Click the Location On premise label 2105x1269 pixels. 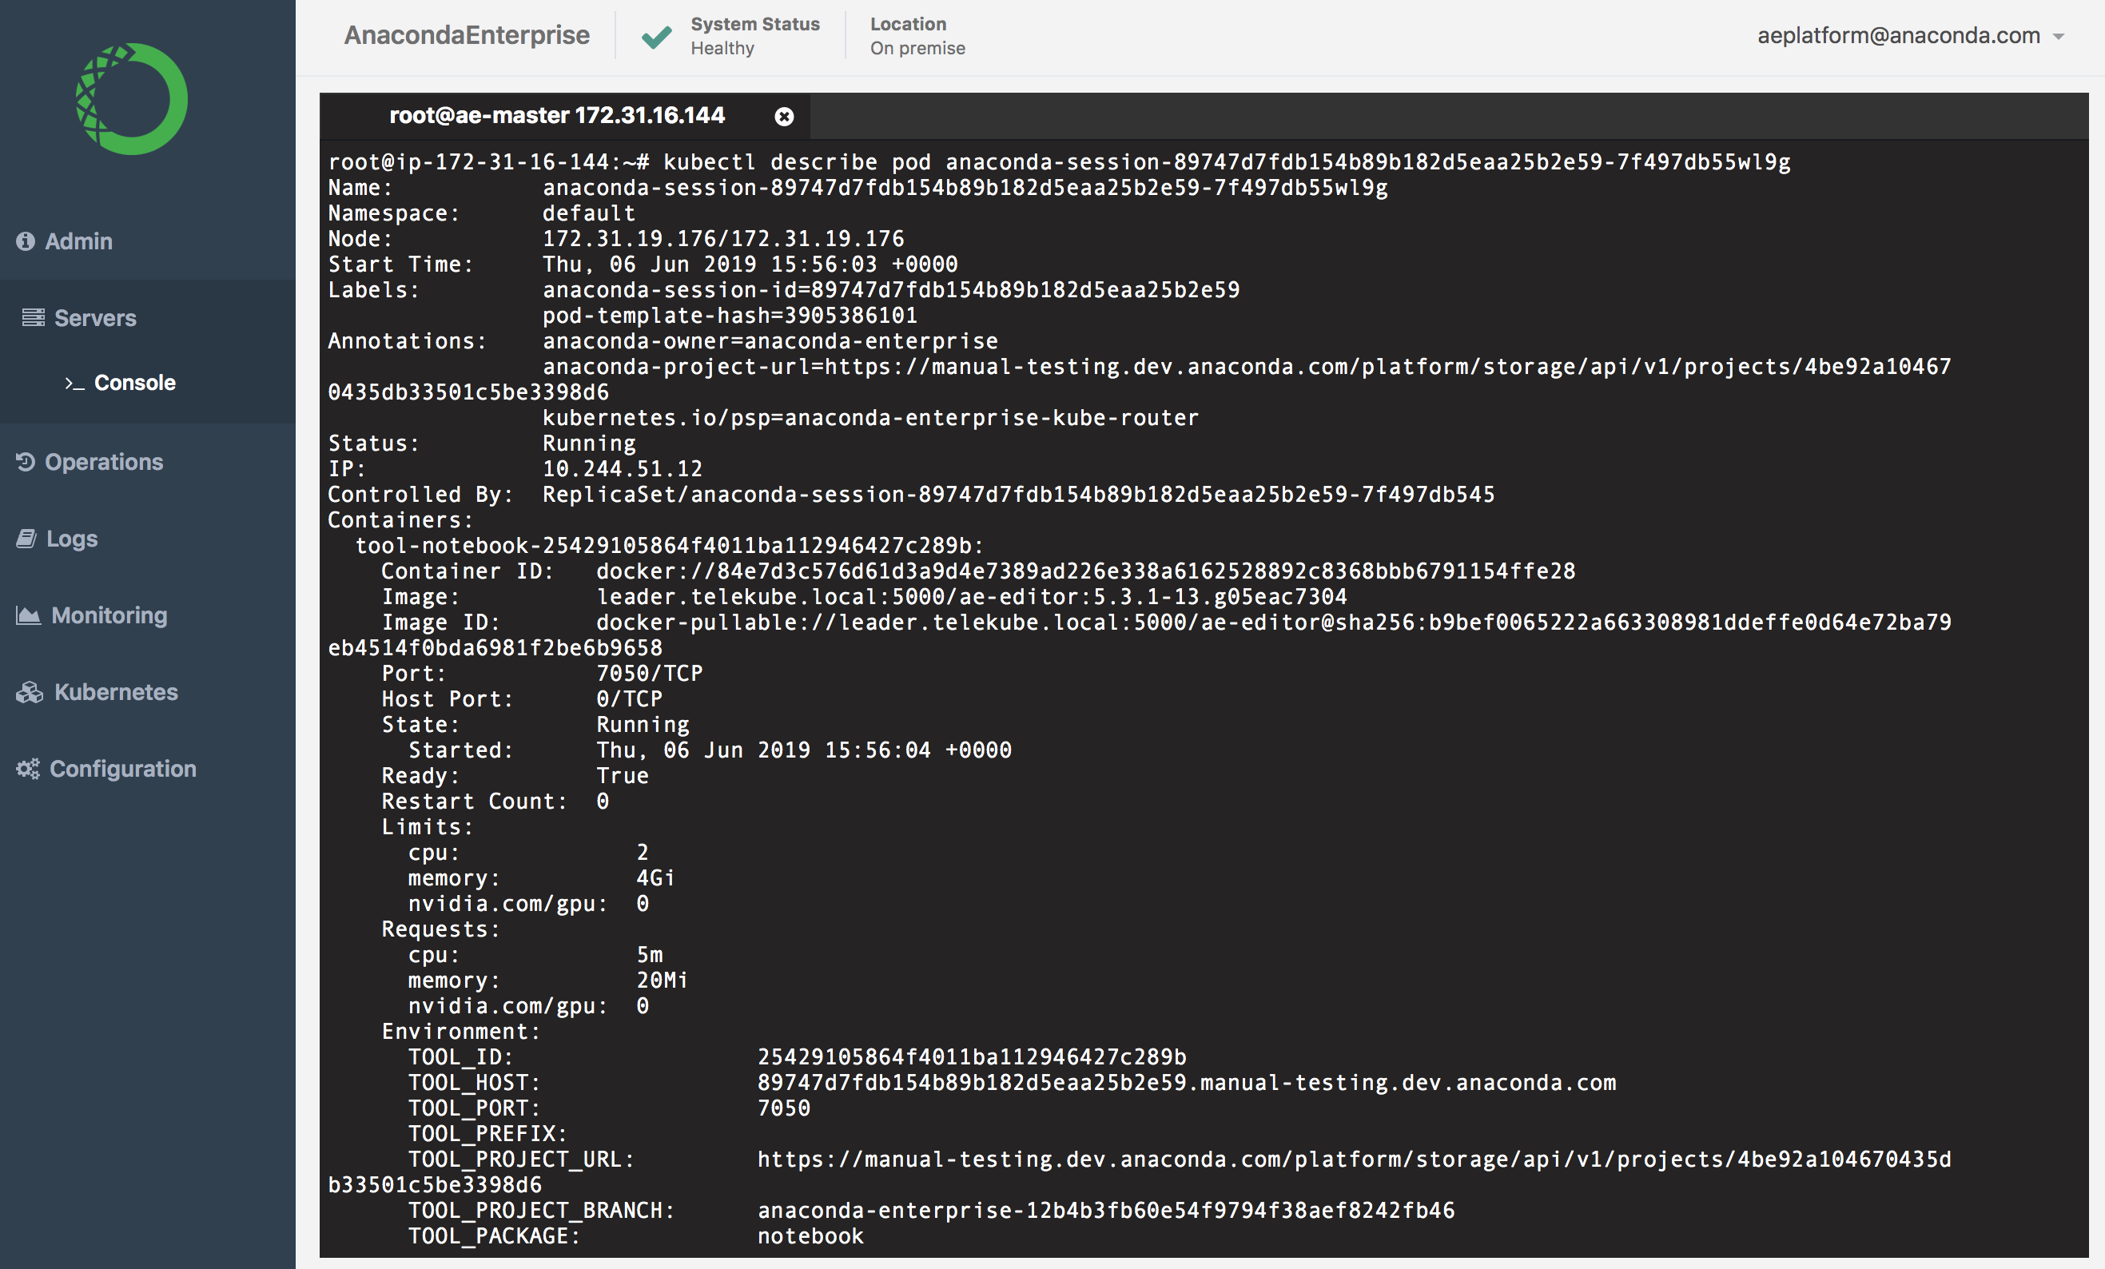(x=917, y=36)
